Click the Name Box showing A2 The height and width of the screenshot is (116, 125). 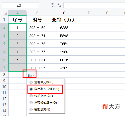(21, 5)
